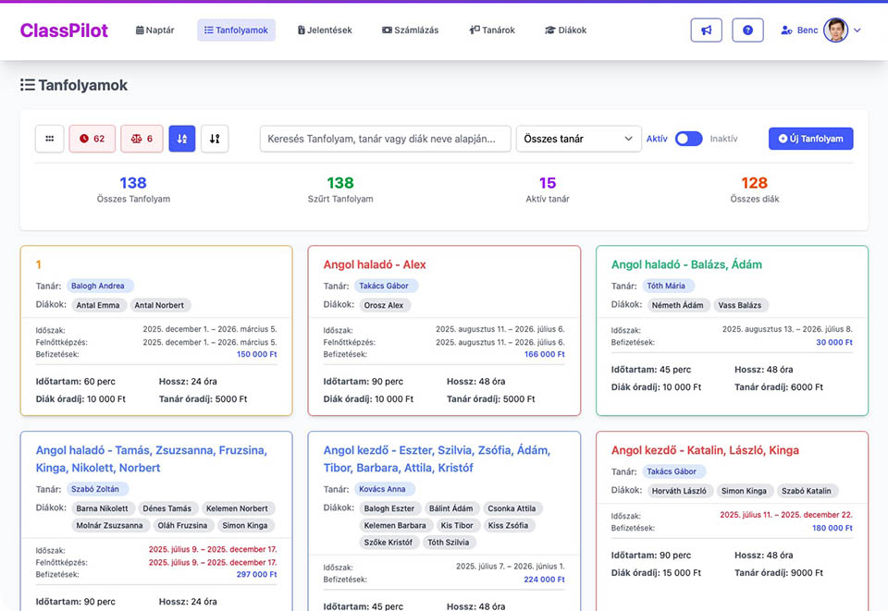Open the Összes tanár dropdown
Viewport: 888px width, 611px height.
578,139
